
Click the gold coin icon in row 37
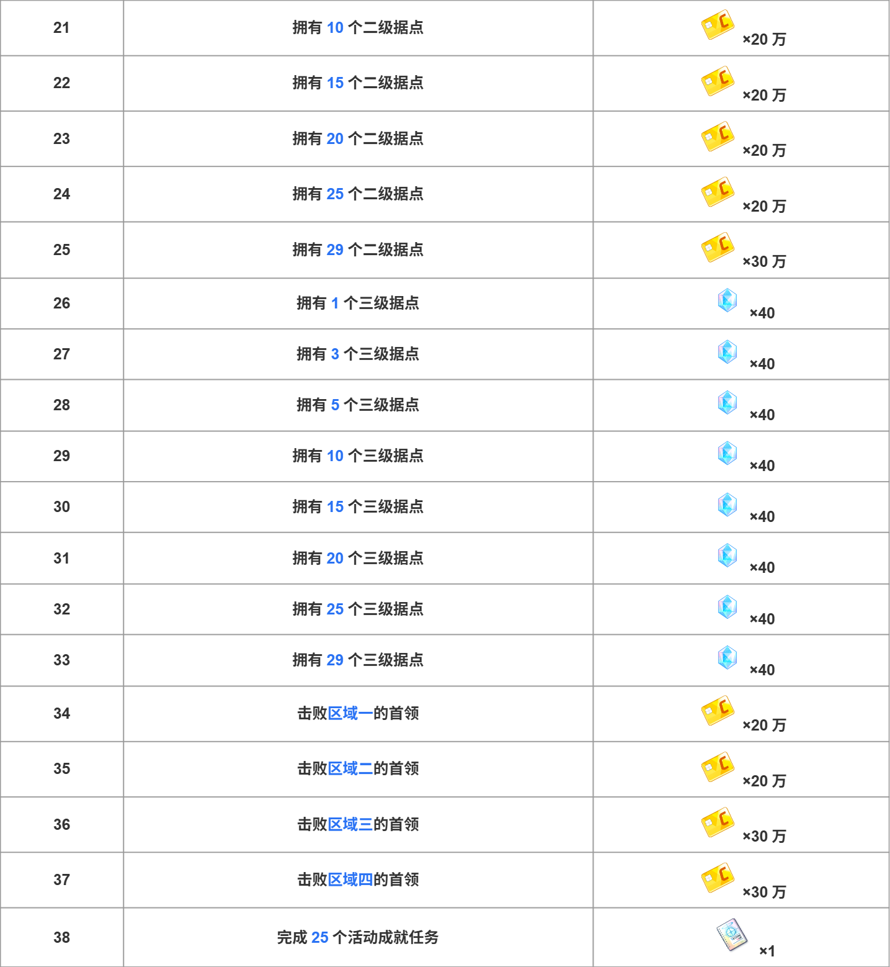(718, 878)
